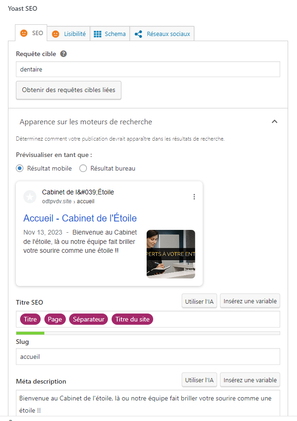Click the preview thumbnail image of receptionist
This screenshot has width=297, height=421.
click(x=171, y=254)
